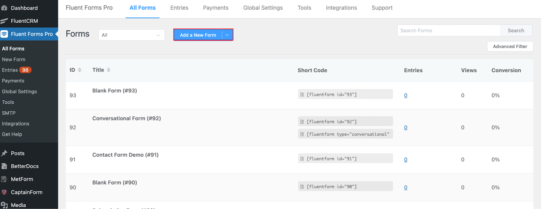Viewport: 541px width, 209px height.
Task: Switch to the Entries top tab
Action: point(179,8)
